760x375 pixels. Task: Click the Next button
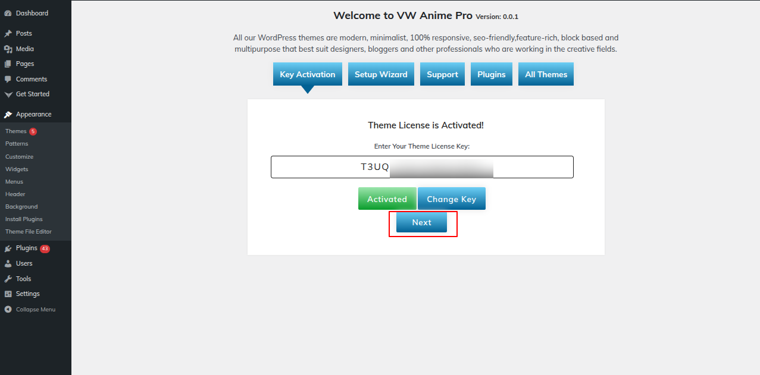pos(421,222)
